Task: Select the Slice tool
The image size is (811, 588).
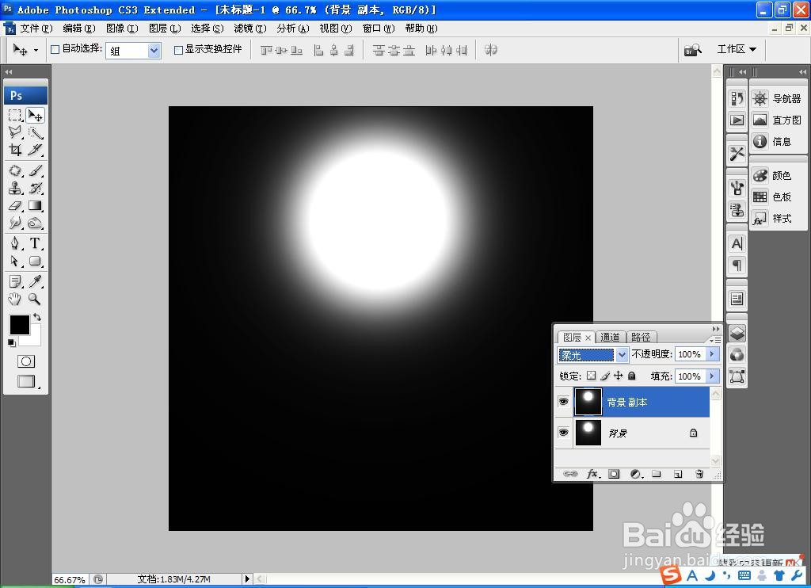Action: [35, 150]
